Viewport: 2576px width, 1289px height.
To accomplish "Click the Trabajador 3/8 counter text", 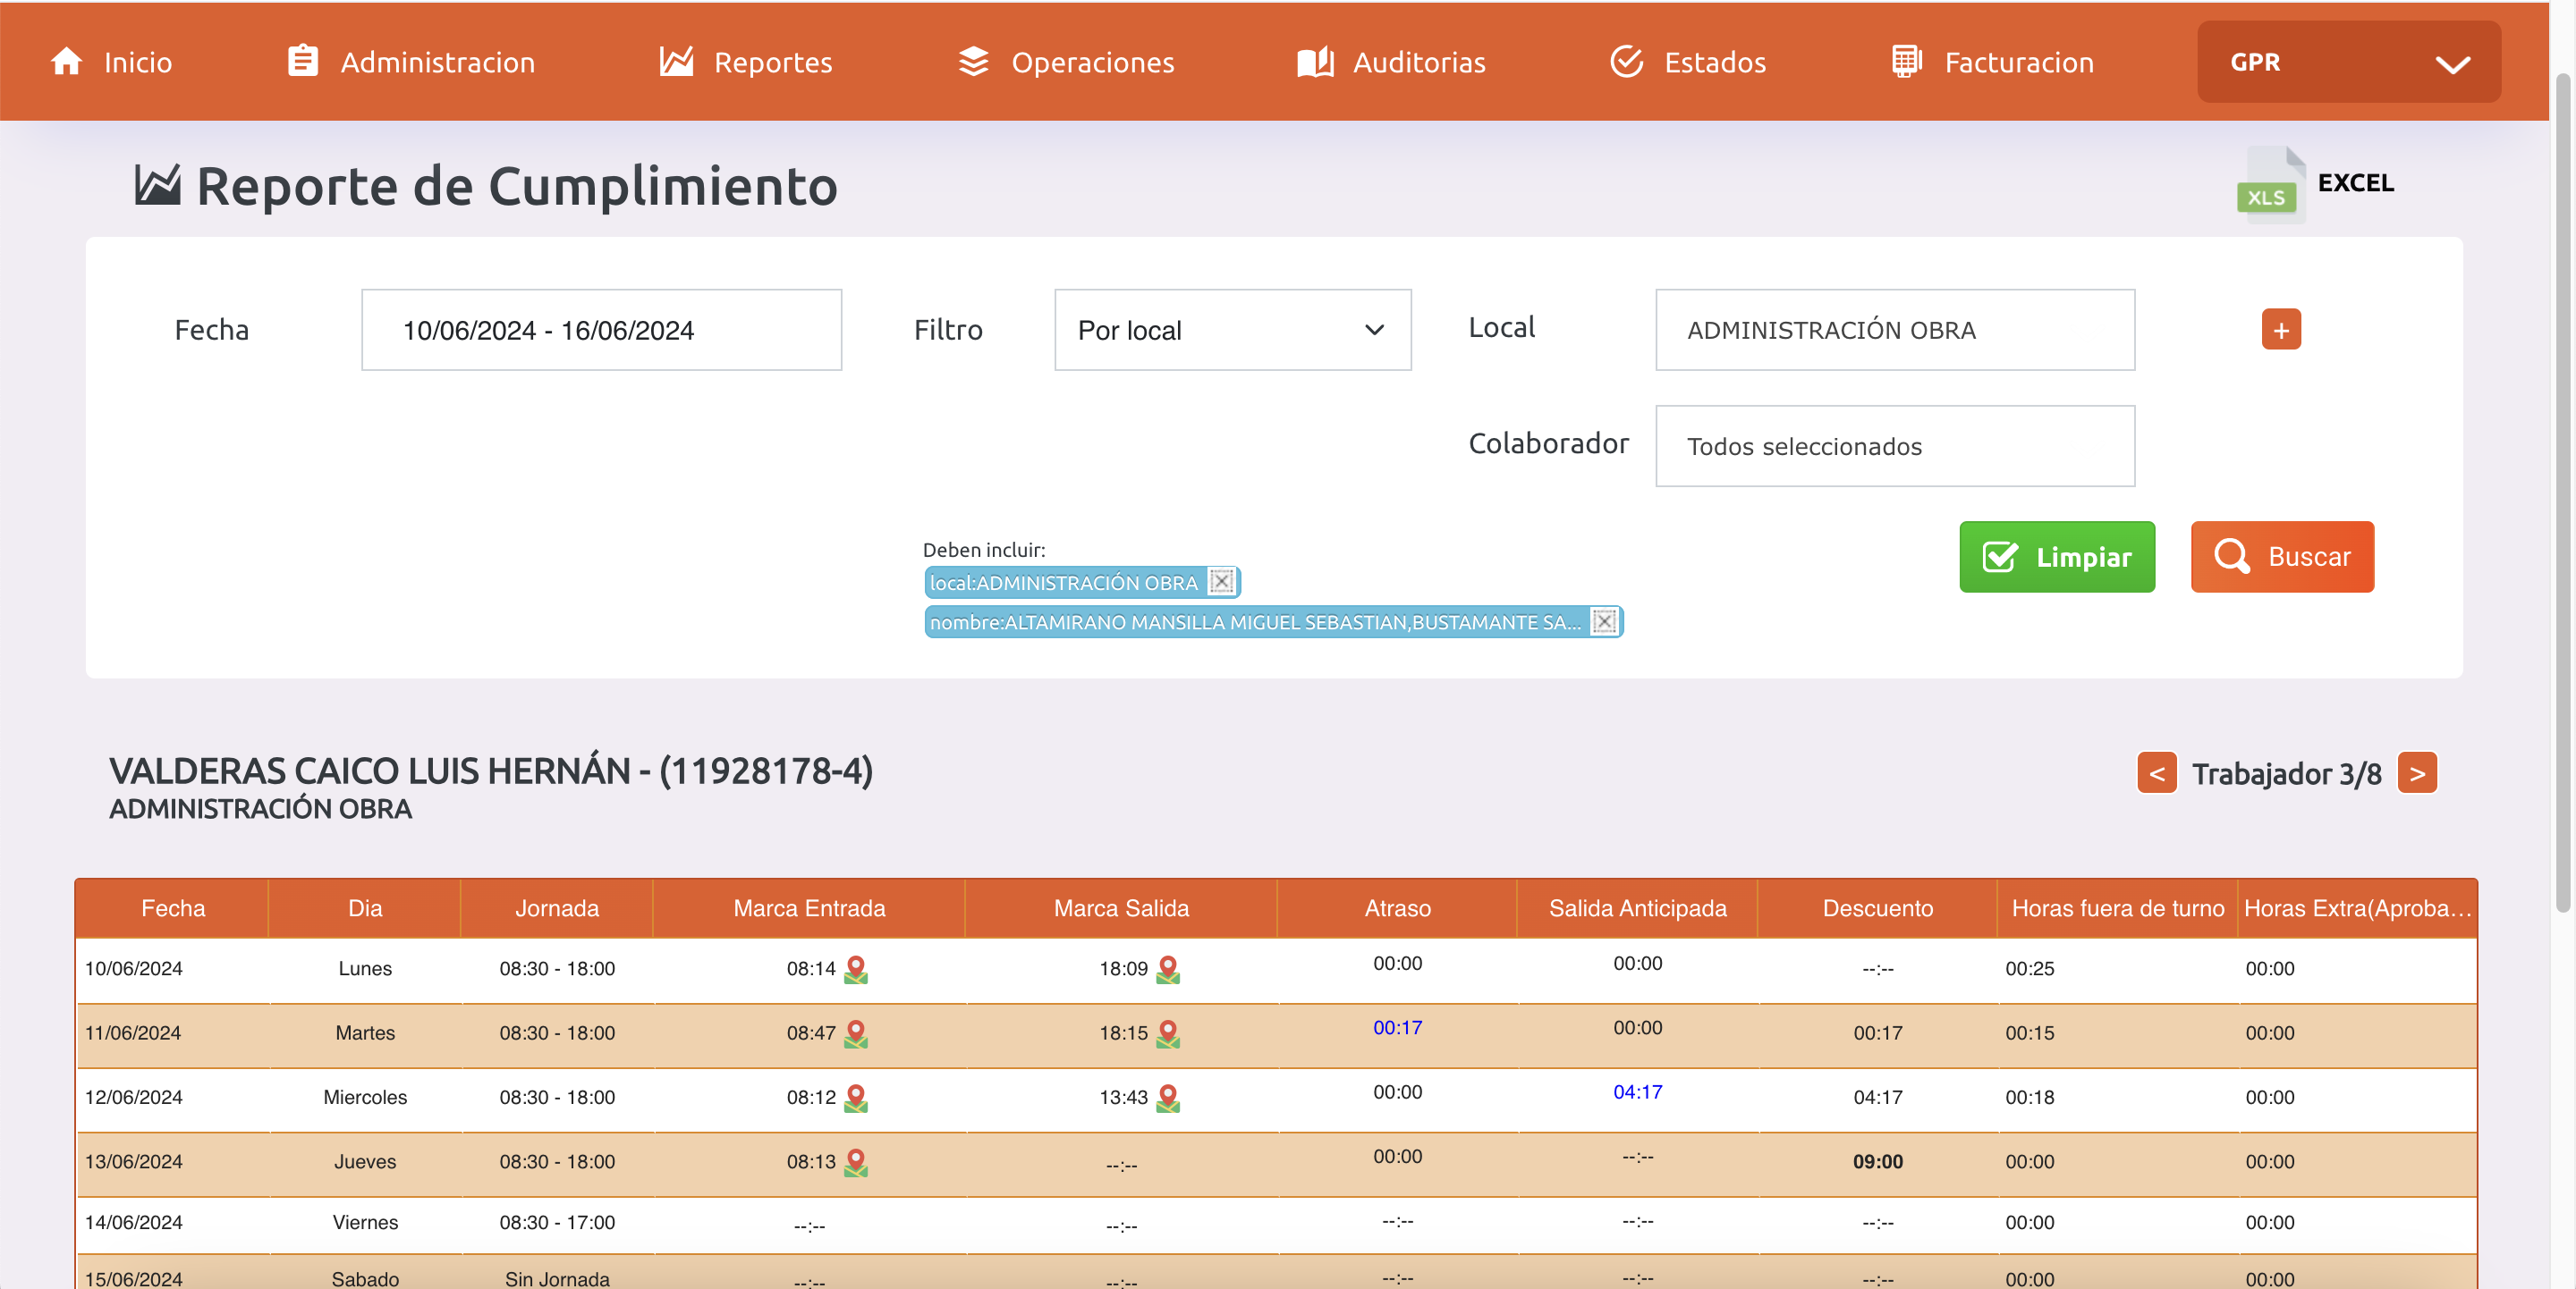I will (x=2286, y=774).
